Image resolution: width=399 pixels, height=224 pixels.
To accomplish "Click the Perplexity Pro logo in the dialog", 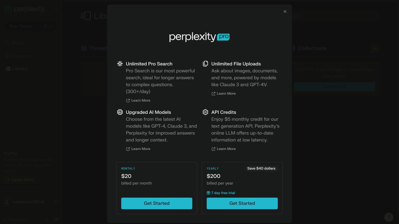I will [199, 37].
